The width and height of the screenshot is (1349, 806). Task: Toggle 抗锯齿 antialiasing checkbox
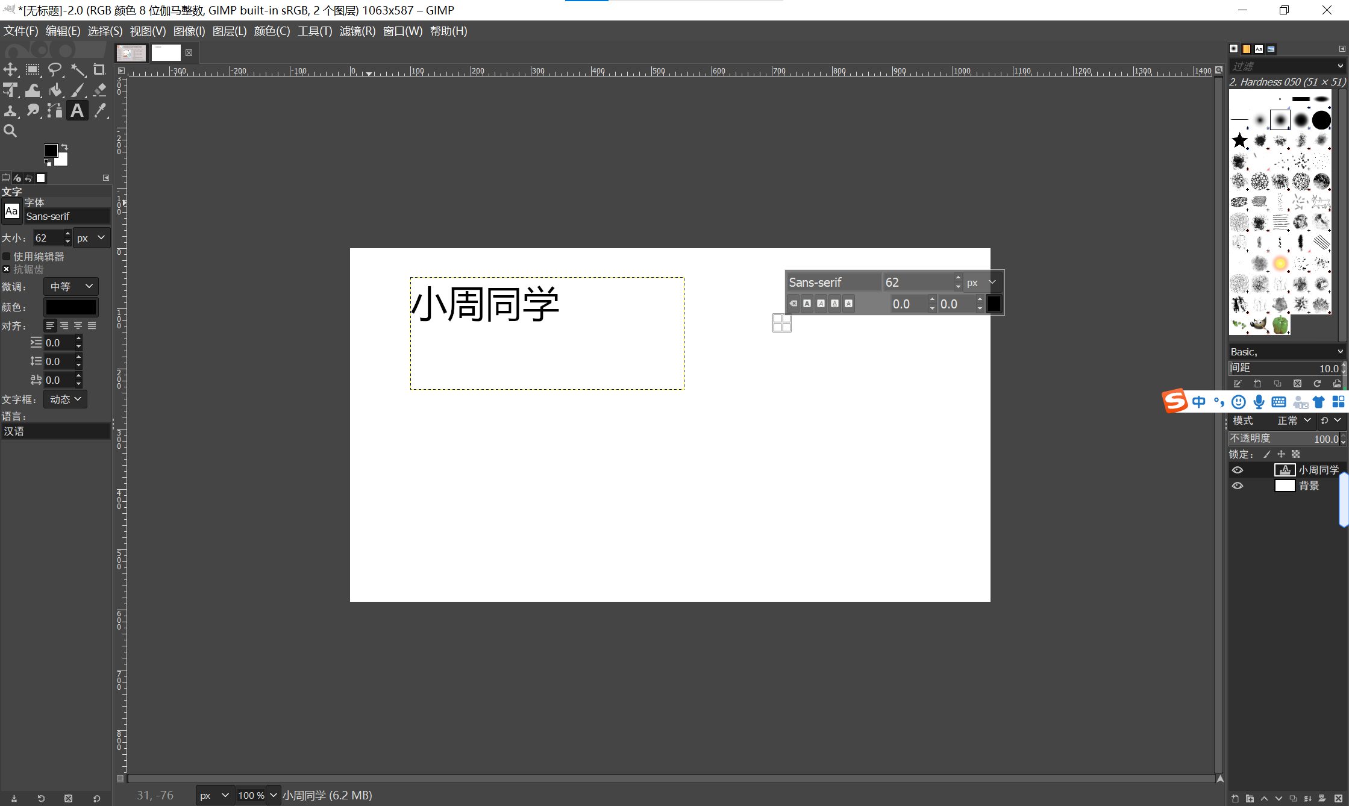(x=6, y=269)
